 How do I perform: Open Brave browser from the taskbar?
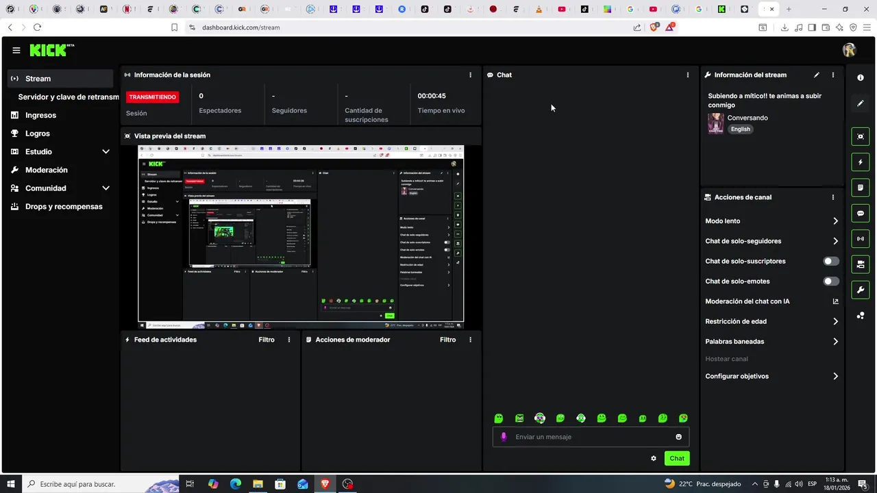click(x=325, y=484)
